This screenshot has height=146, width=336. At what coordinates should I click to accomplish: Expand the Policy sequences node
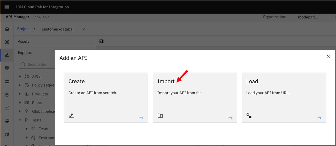(20, 85)
